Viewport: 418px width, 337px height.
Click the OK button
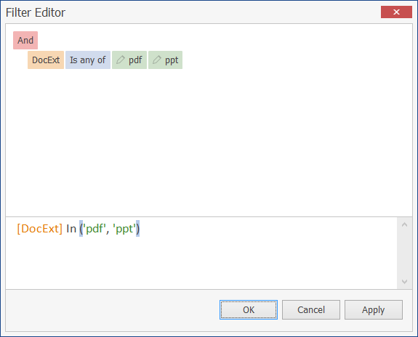point(249,309)
